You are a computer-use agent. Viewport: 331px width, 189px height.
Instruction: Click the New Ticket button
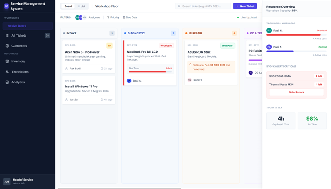tap(245, 6)
